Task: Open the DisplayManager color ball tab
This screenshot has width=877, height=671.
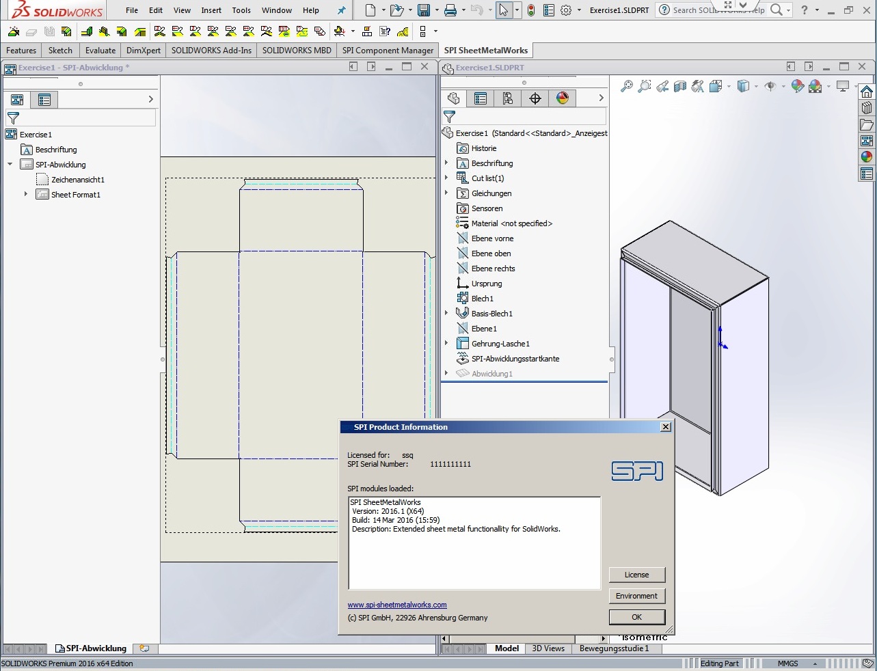Action: click(x=563, y=98)
